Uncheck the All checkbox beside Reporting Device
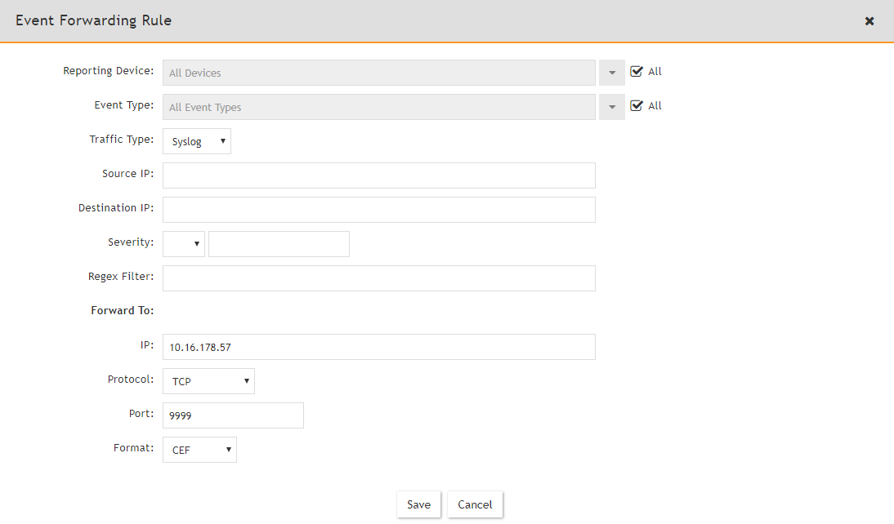894x524 pixels. point(636,71)
